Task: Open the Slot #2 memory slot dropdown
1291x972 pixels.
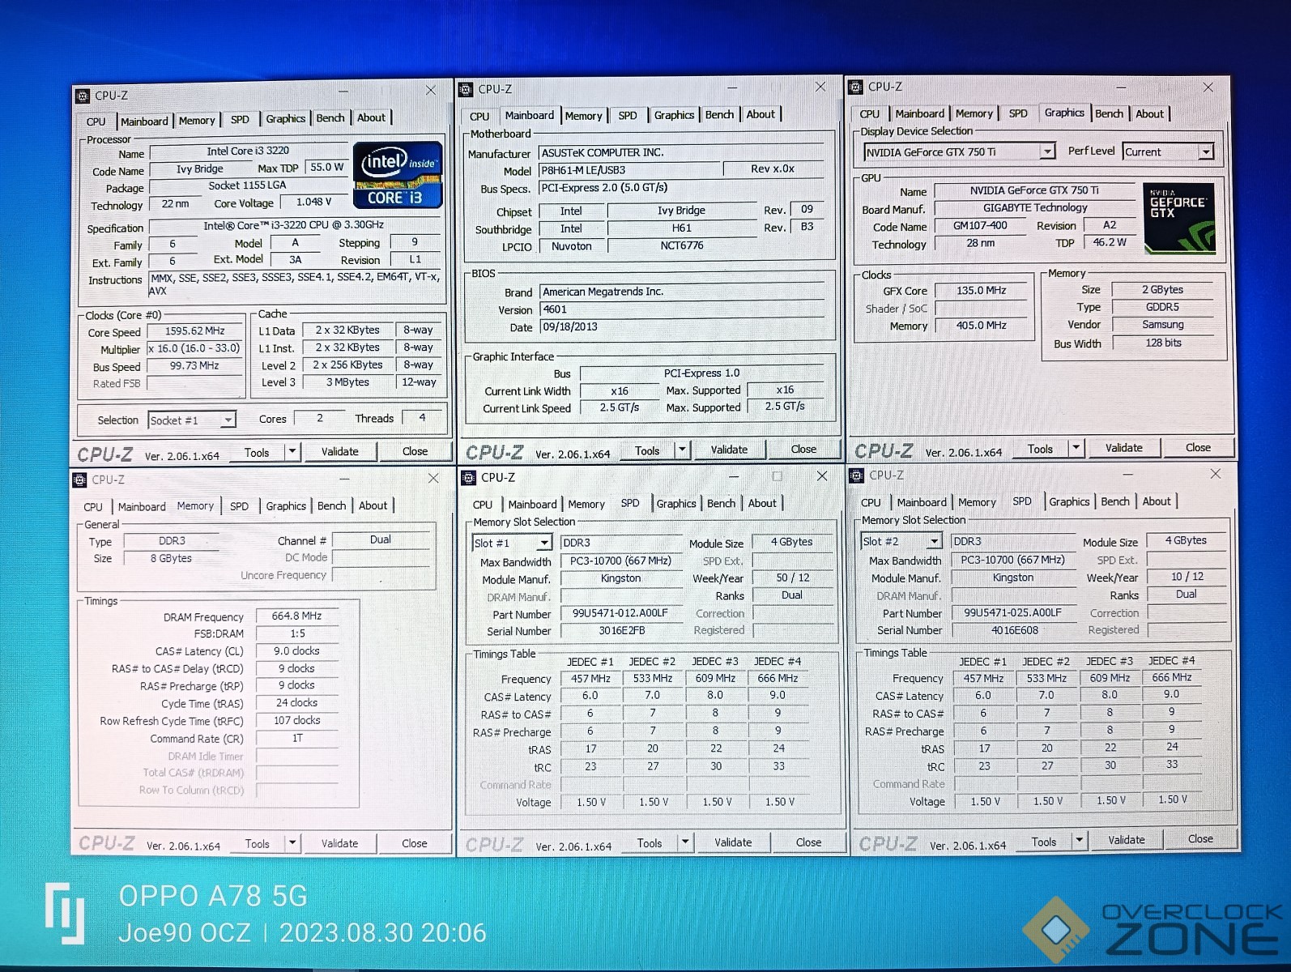Action: tap(934, 541)
